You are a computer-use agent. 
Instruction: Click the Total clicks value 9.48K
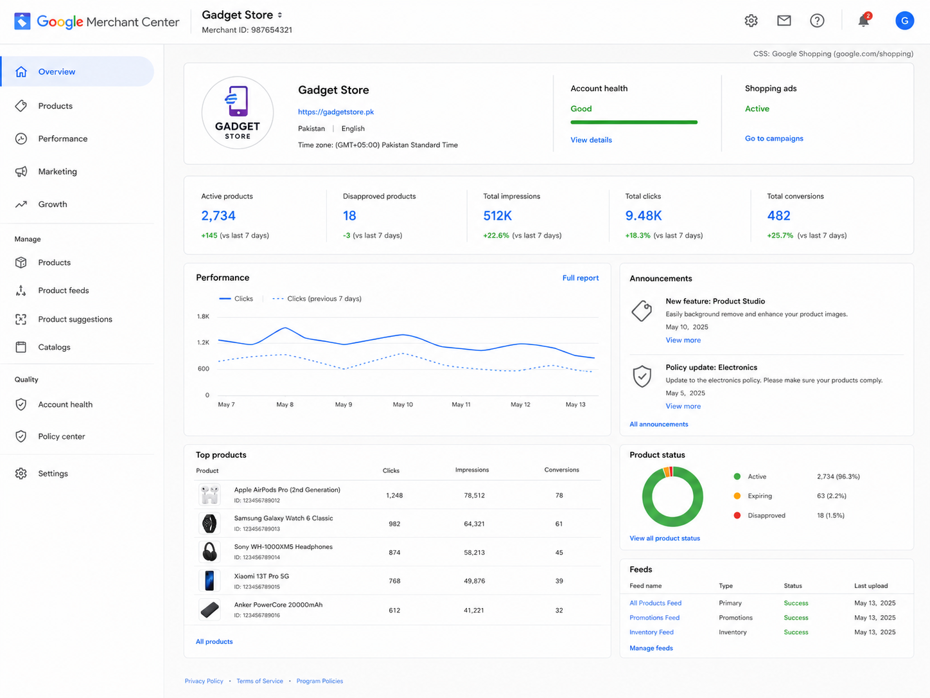coord(644,216)
